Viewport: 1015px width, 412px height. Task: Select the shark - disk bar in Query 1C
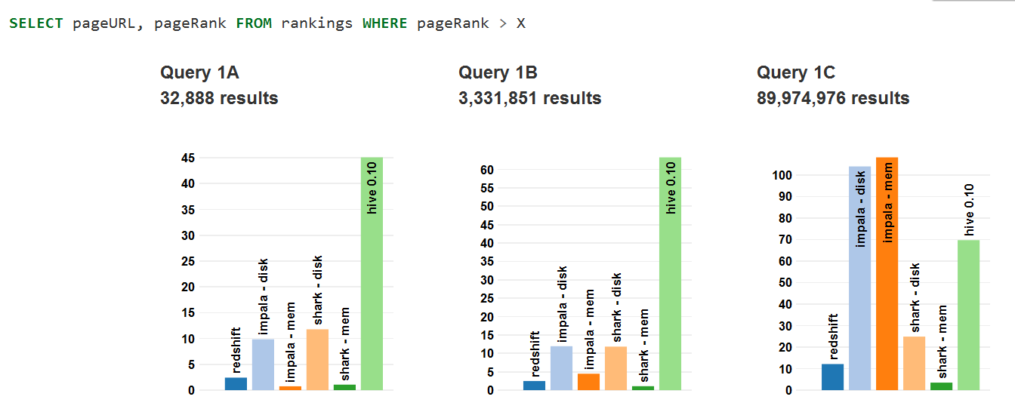click(914, 363)
